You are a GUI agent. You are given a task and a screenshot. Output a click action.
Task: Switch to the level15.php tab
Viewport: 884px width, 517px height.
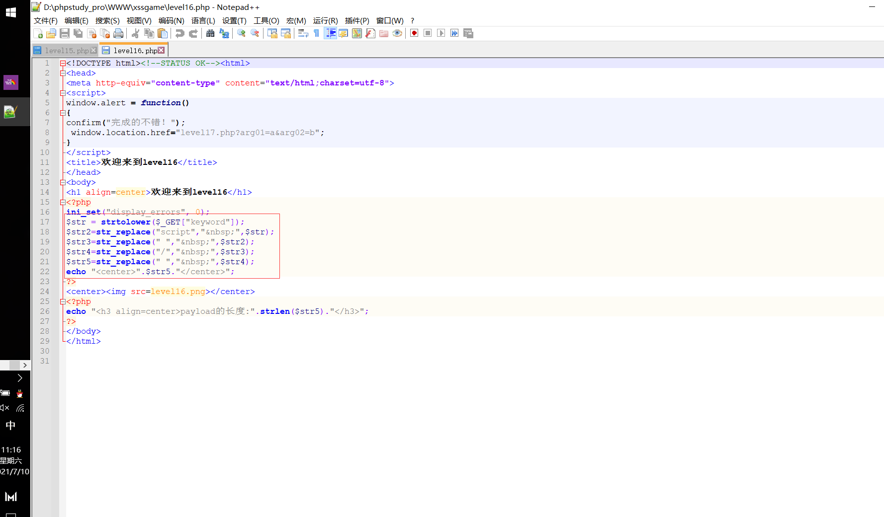66,51
